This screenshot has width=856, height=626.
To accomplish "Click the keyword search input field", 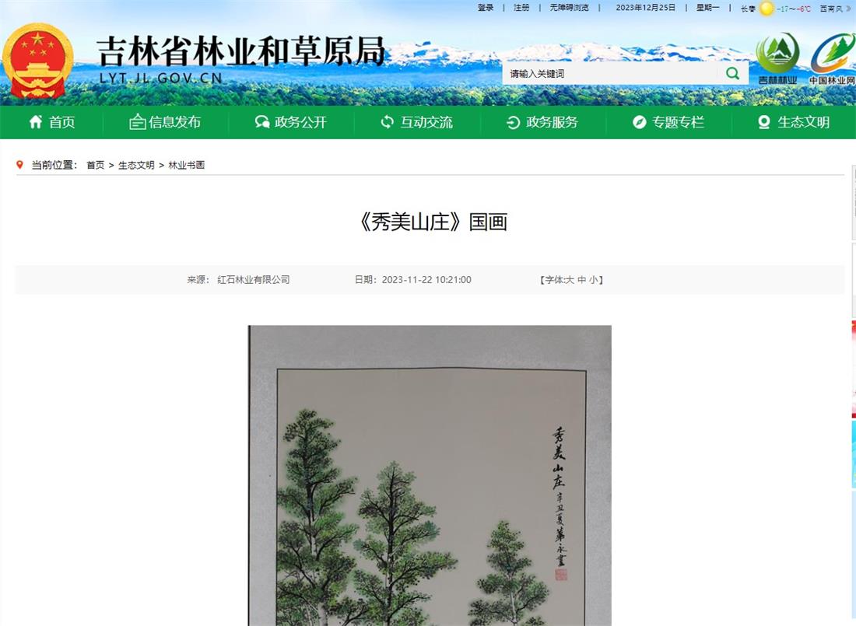I will 612,73.
